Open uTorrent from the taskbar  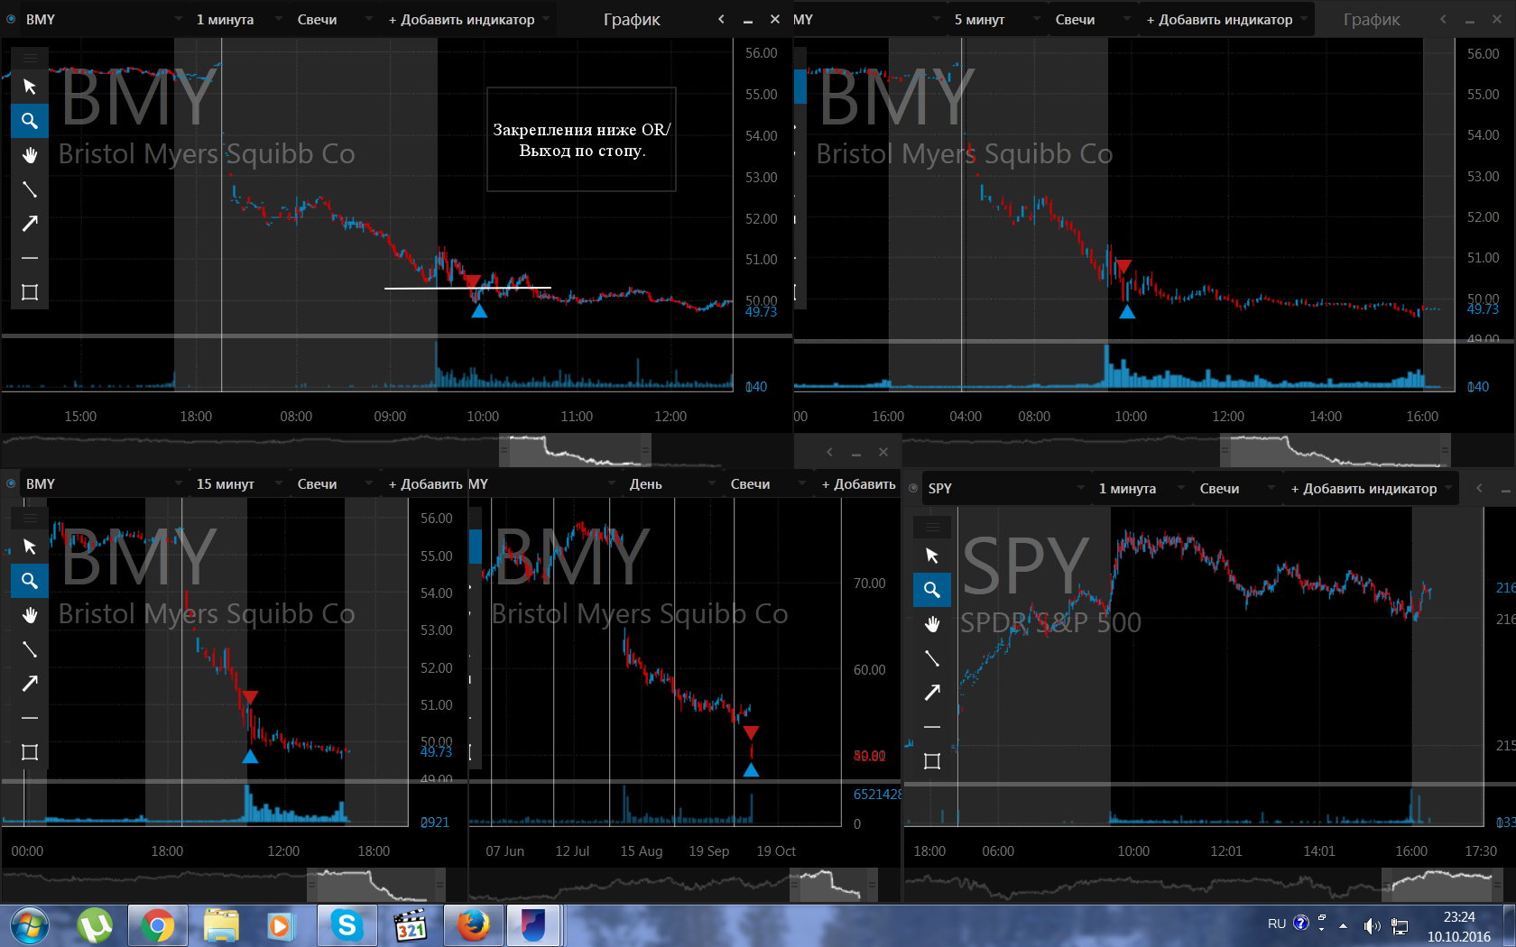pos(94,926)
